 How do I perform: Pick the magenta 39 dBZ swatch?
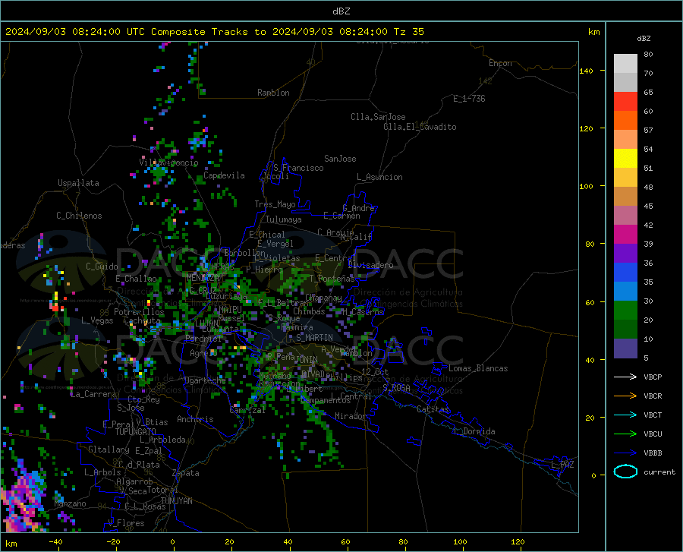point(625,235)
